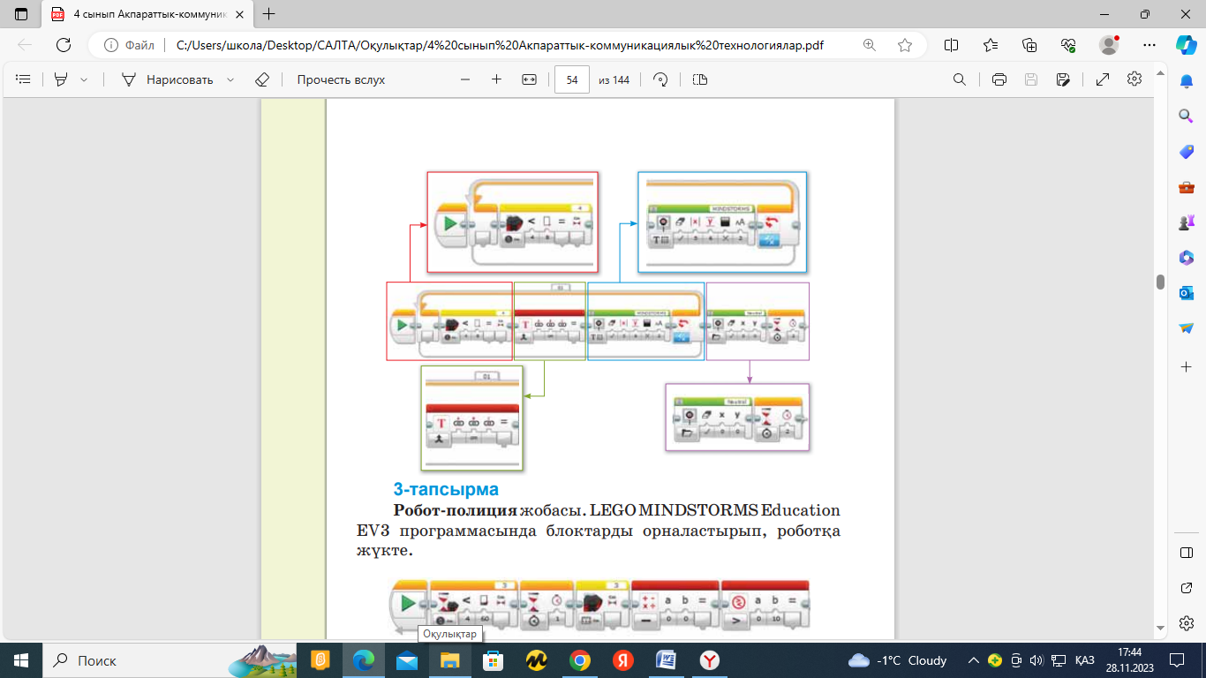Expand Нарисовать pen options arrow
The height and width of the screenshot is (678, 1206).
(x=230, y=79)
